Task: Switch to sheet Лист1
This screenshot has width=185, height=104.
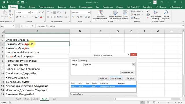Action: [18, 99]
